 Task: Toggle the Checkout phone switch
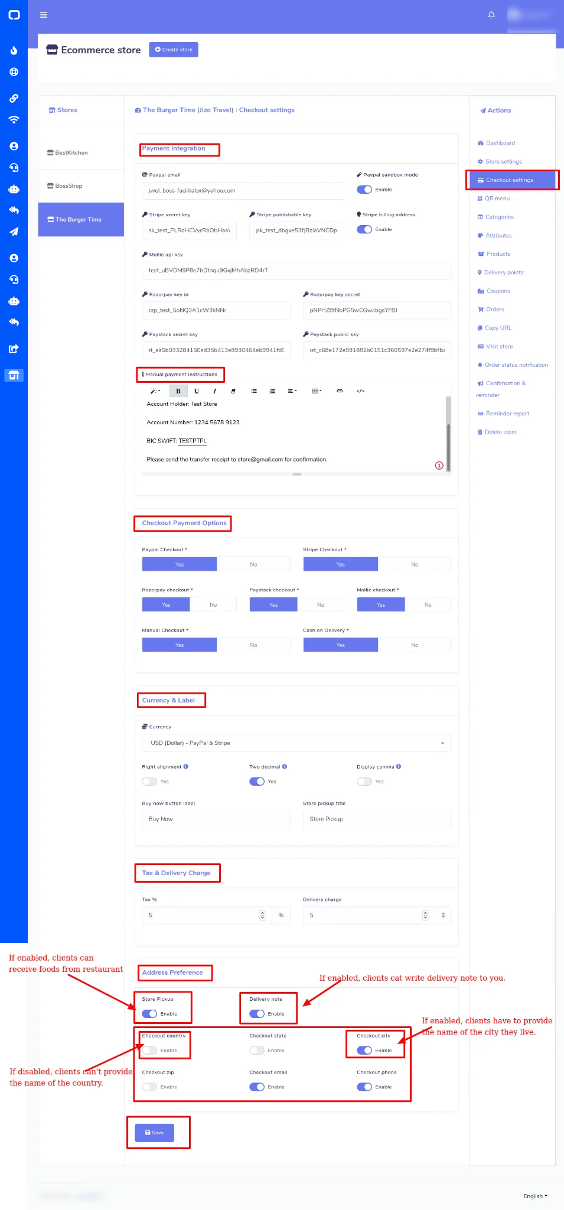364,1087
